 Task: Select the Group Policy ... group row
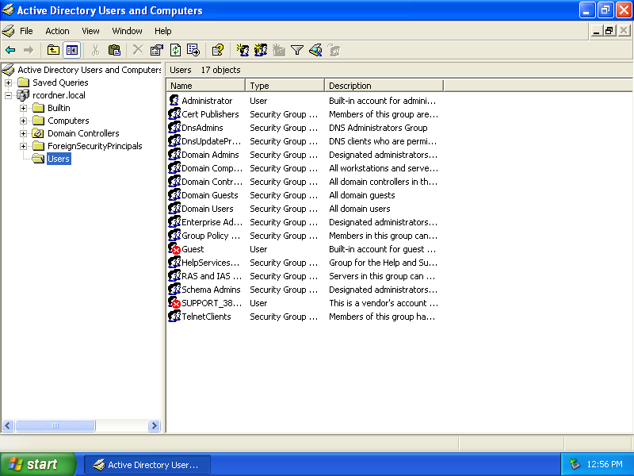click(x=304, y=236)
